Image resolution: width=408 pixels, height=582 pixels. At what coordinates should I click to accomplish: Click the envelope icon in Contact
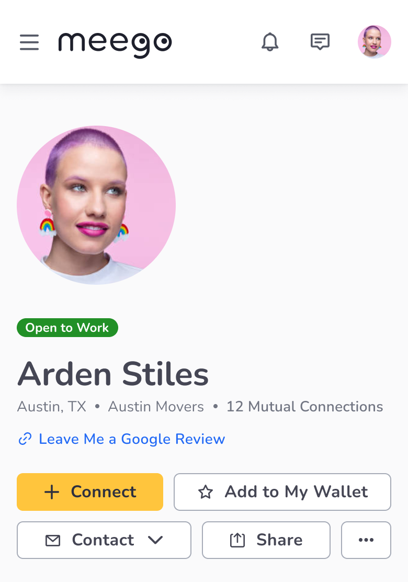click(53, 541)
